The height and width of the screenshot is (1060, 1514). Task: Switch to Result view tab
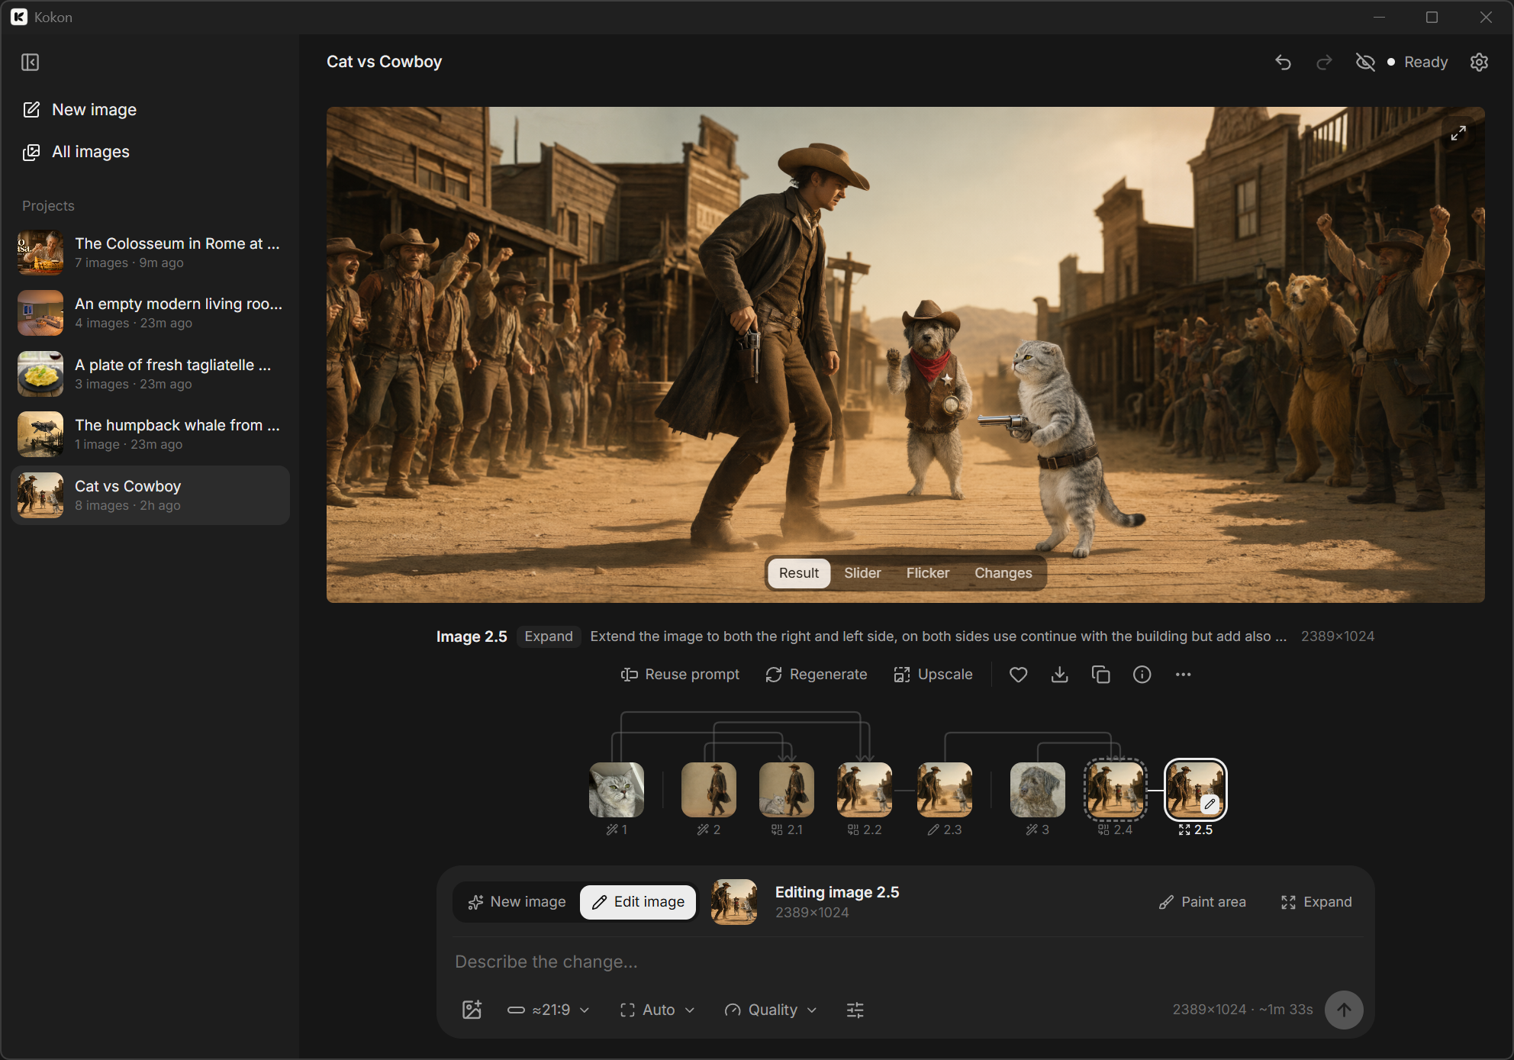[798, 573]
